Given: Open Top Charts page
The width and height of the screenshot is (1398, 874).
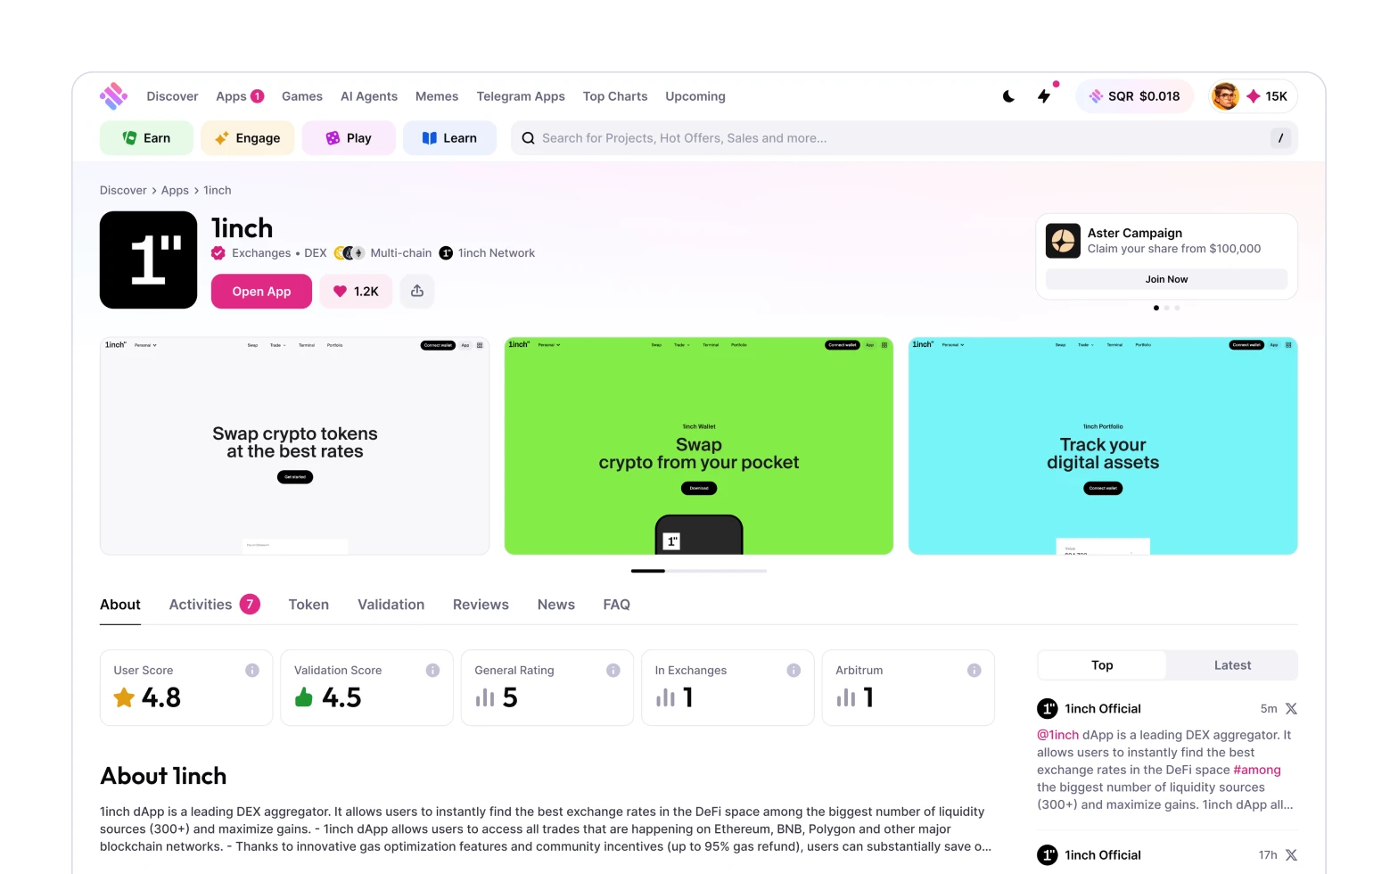Looking at the screenshot, I should [x=615, y=96].
